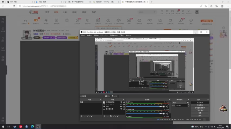
Task: Remove selected scene with minus icon
Action: pyautogui.click(x=85, y=116)
